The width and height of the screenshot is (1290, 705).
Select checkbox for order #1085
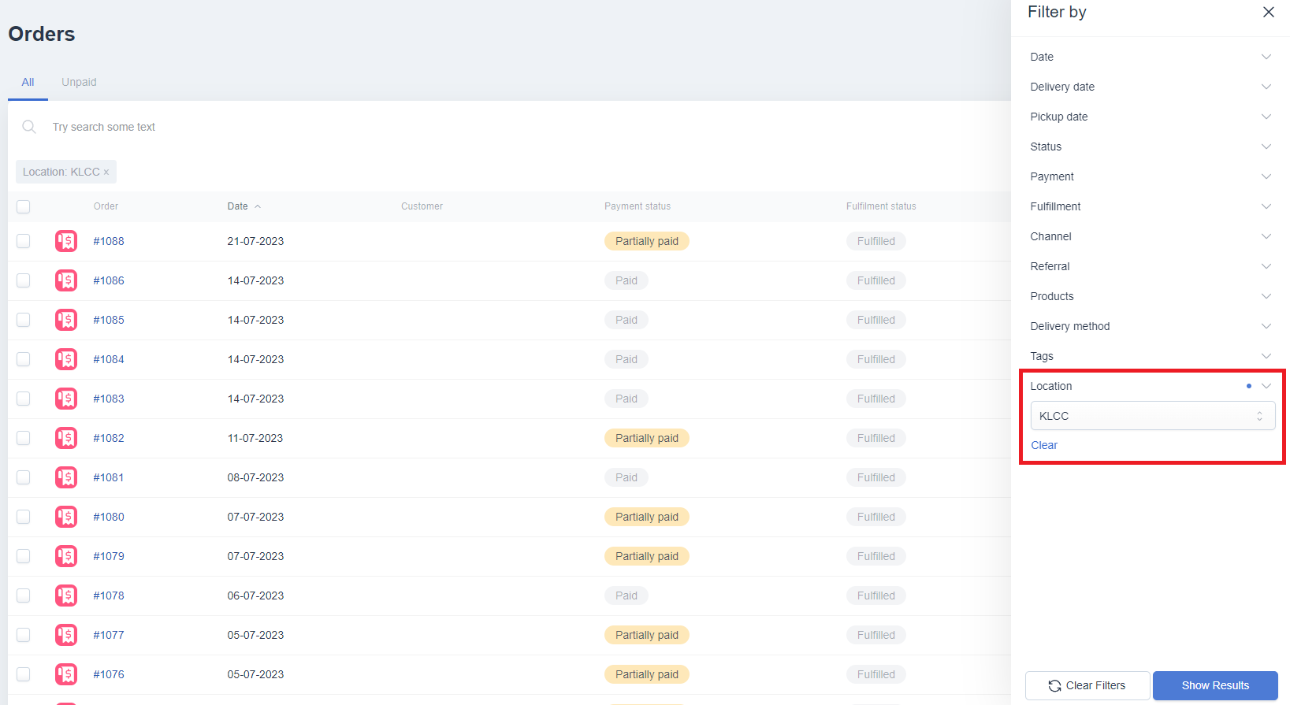24,320
